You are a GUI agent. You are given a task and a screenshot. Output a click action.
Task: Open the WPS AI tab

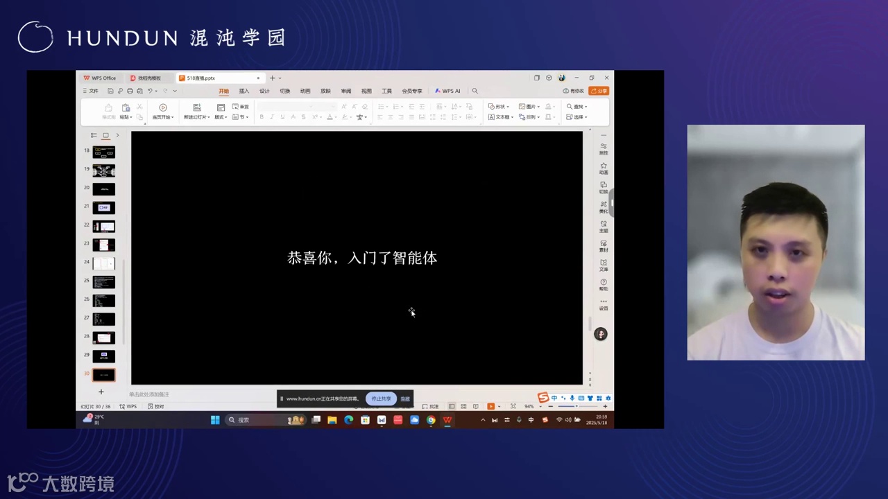pos(447,91)
